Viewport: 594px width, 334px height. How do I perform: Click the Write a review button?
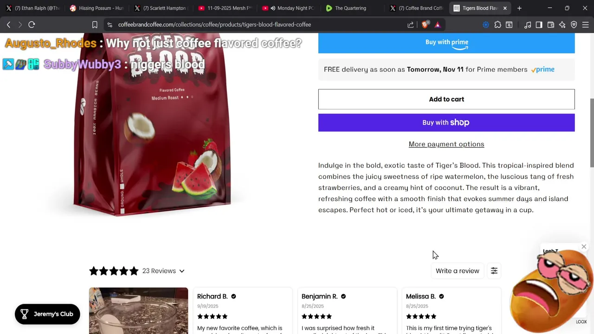(x=457, y=271)
